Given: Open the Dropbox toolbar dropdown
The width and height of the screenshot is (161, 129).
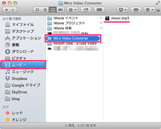Looking at the screenshot, I should click(122, 10).
